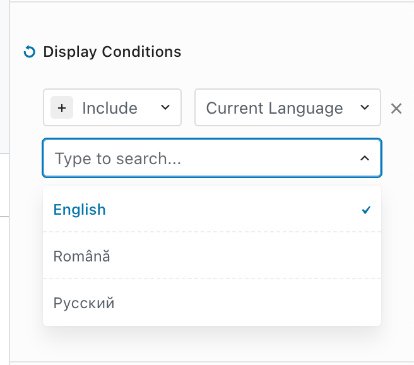This screenshot has width=414, height=365.
Task: Choose Русский in the language list
Action: [212, 302]
